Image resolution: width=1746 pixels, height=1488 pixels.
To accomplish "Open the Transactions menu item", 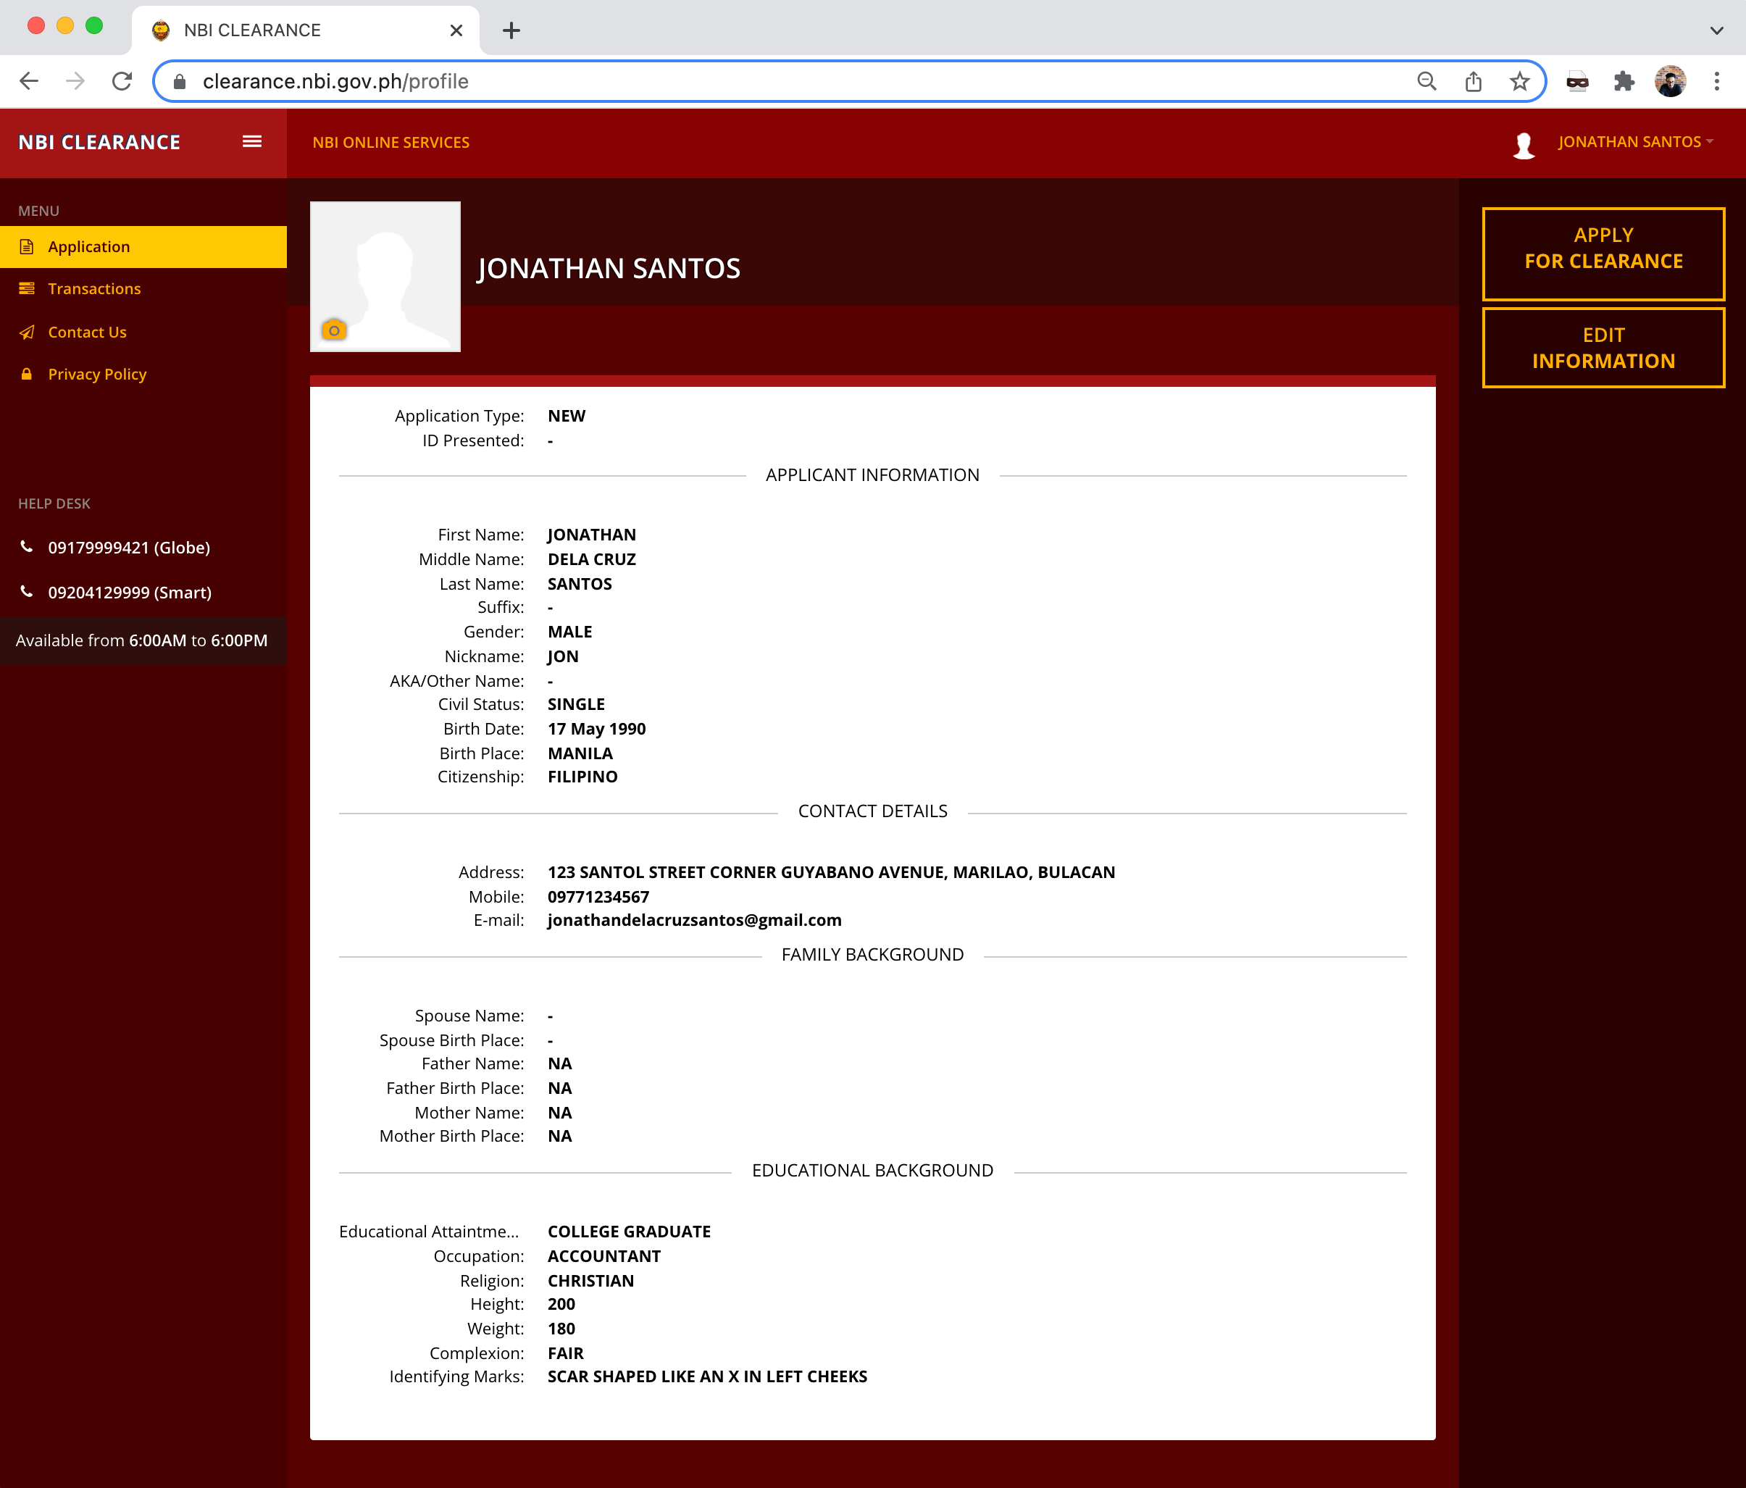I will 94,289.
